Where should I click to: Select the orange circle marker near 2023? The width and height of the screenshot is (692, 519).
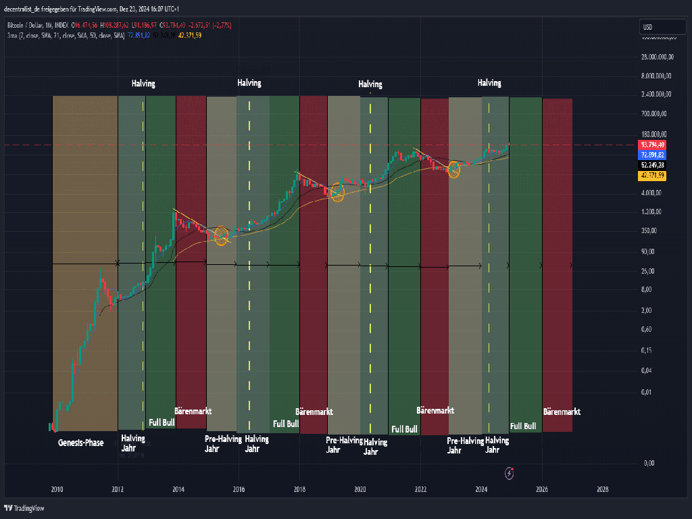[x=453, y=171]
